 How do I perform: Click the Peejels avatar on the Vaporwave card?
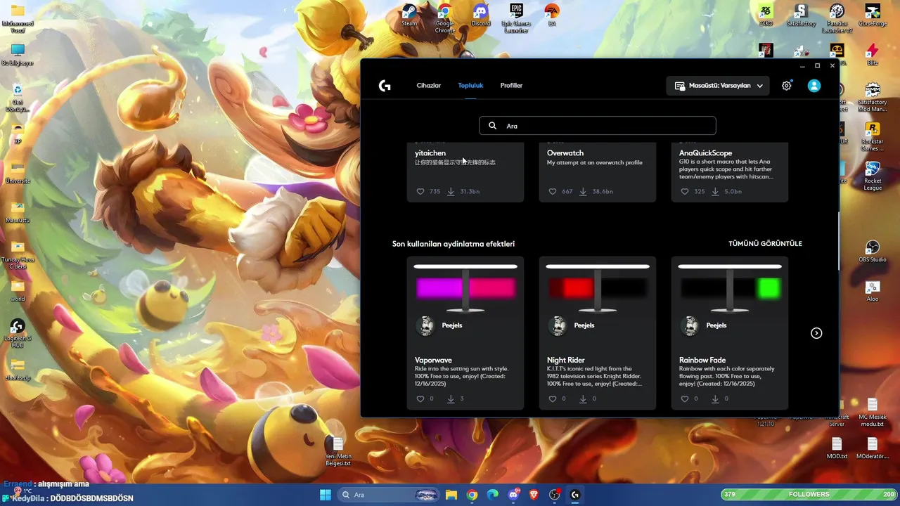(425, 325)
